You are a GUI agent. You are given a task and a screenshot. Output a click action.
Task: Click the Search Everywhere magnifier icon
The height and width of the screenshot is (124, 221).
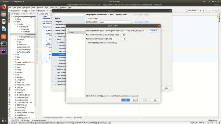click(219, 11)
